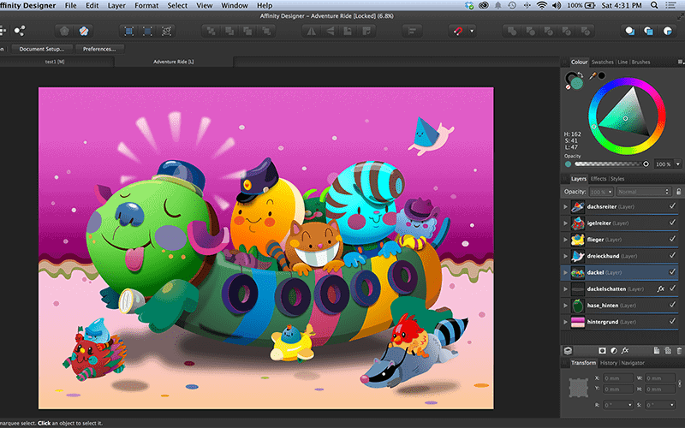This screenshot has height=428, width=685.
Task: Select the teal fill colour circle
Action: pos(577,83)
